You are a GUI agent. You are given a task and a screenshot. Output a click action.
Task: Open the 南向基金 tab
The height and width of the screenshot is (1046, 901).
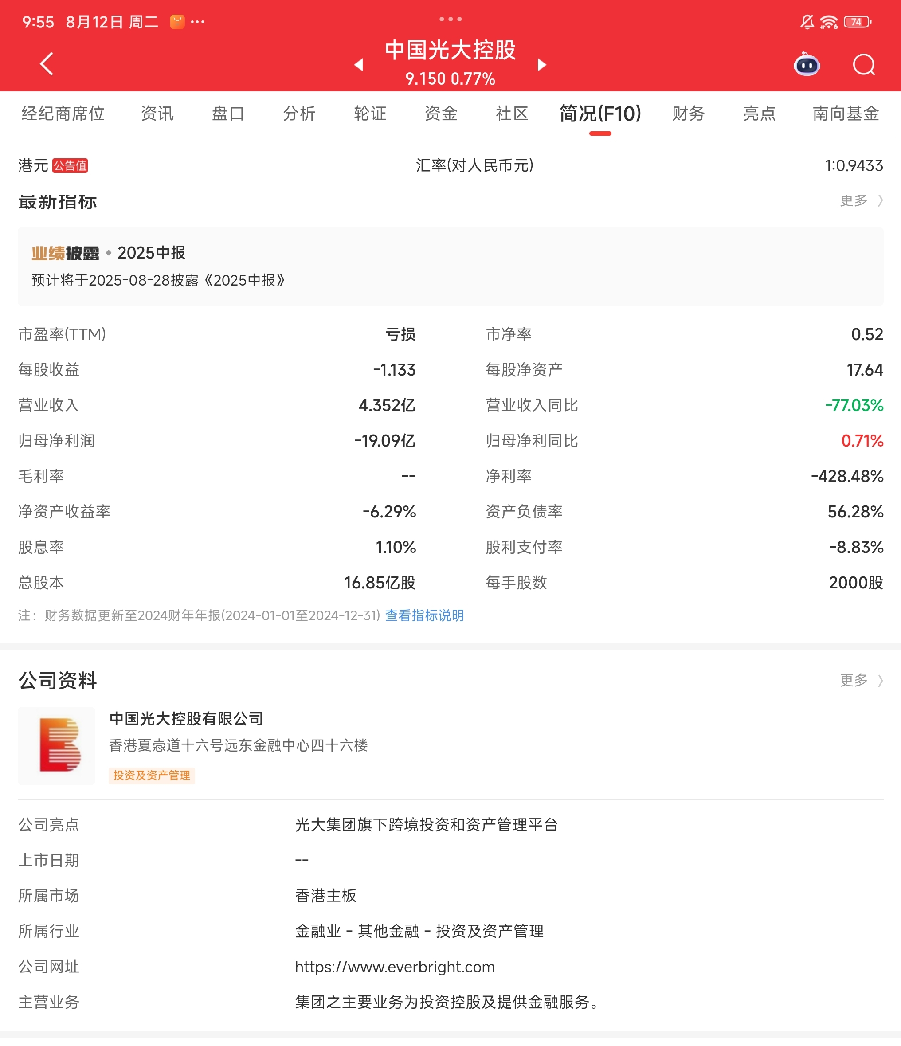pyautogui.click(x=846, y=114)
